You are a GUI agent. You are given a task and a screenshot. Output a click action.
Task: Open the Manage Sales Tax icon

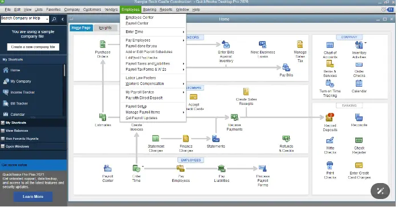tap(300, 44)
